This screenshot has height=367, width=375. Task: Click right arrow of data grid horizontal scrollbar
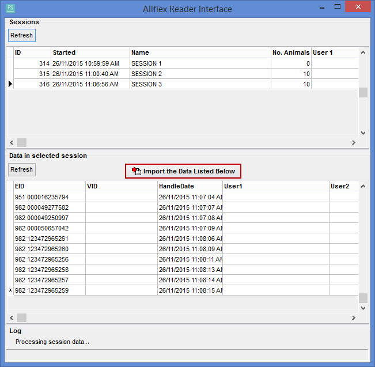pos(354,317)
